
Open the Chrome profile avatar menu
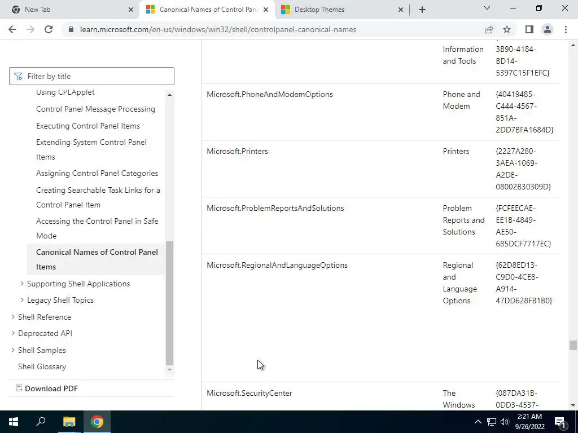point(548,29)
